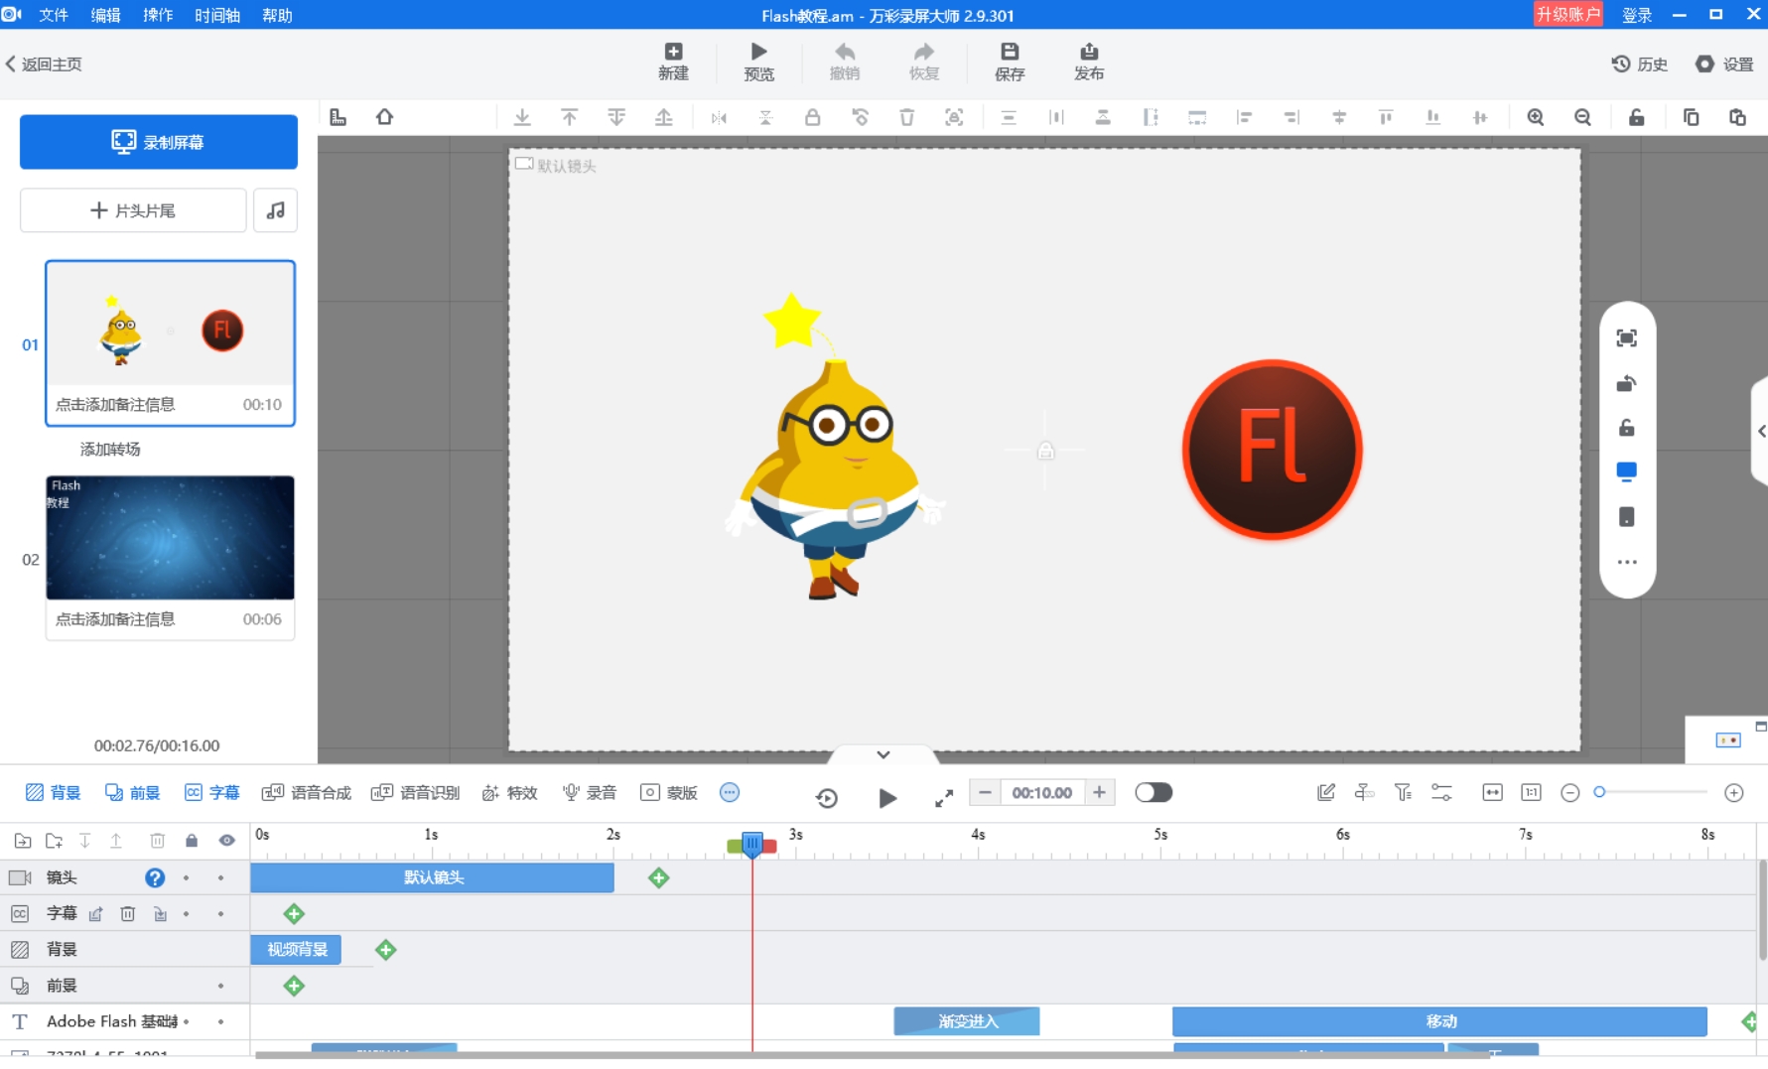Increase duration with the plus stepper
The image size is (1768, 1069).
[x=1099, y=792]
